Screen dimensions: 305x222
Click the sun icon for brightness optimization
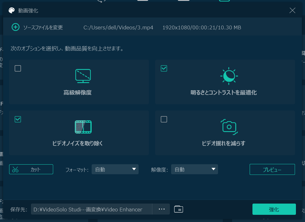(x=229, y=76)
